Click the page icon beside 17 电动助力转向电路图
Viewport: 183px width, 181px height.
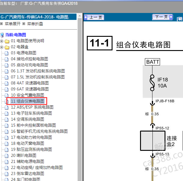tap(7, 138)
